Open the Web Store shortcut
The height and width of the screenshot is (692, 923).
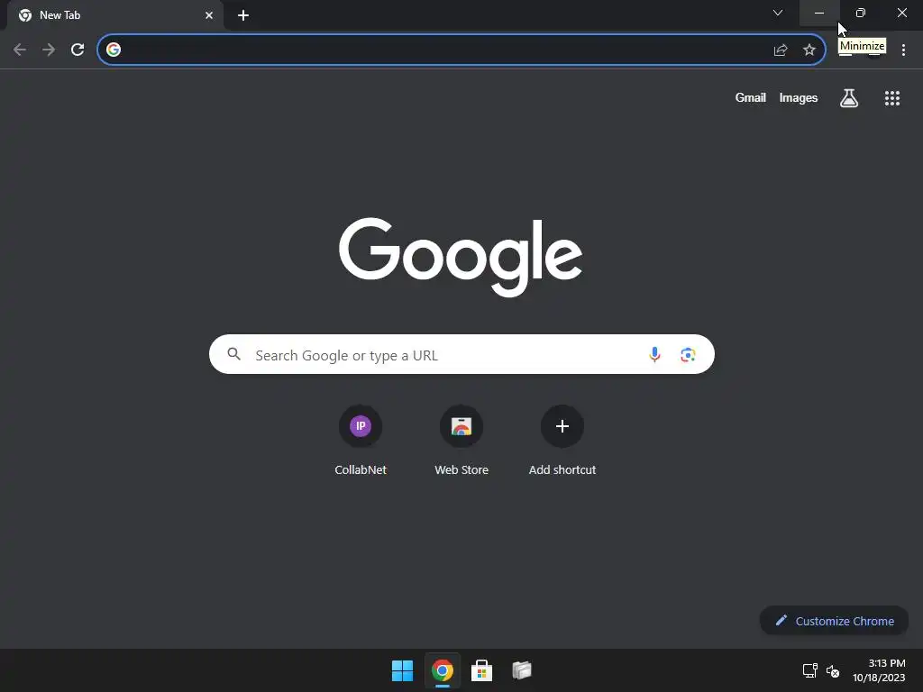[x=461, y=441]
